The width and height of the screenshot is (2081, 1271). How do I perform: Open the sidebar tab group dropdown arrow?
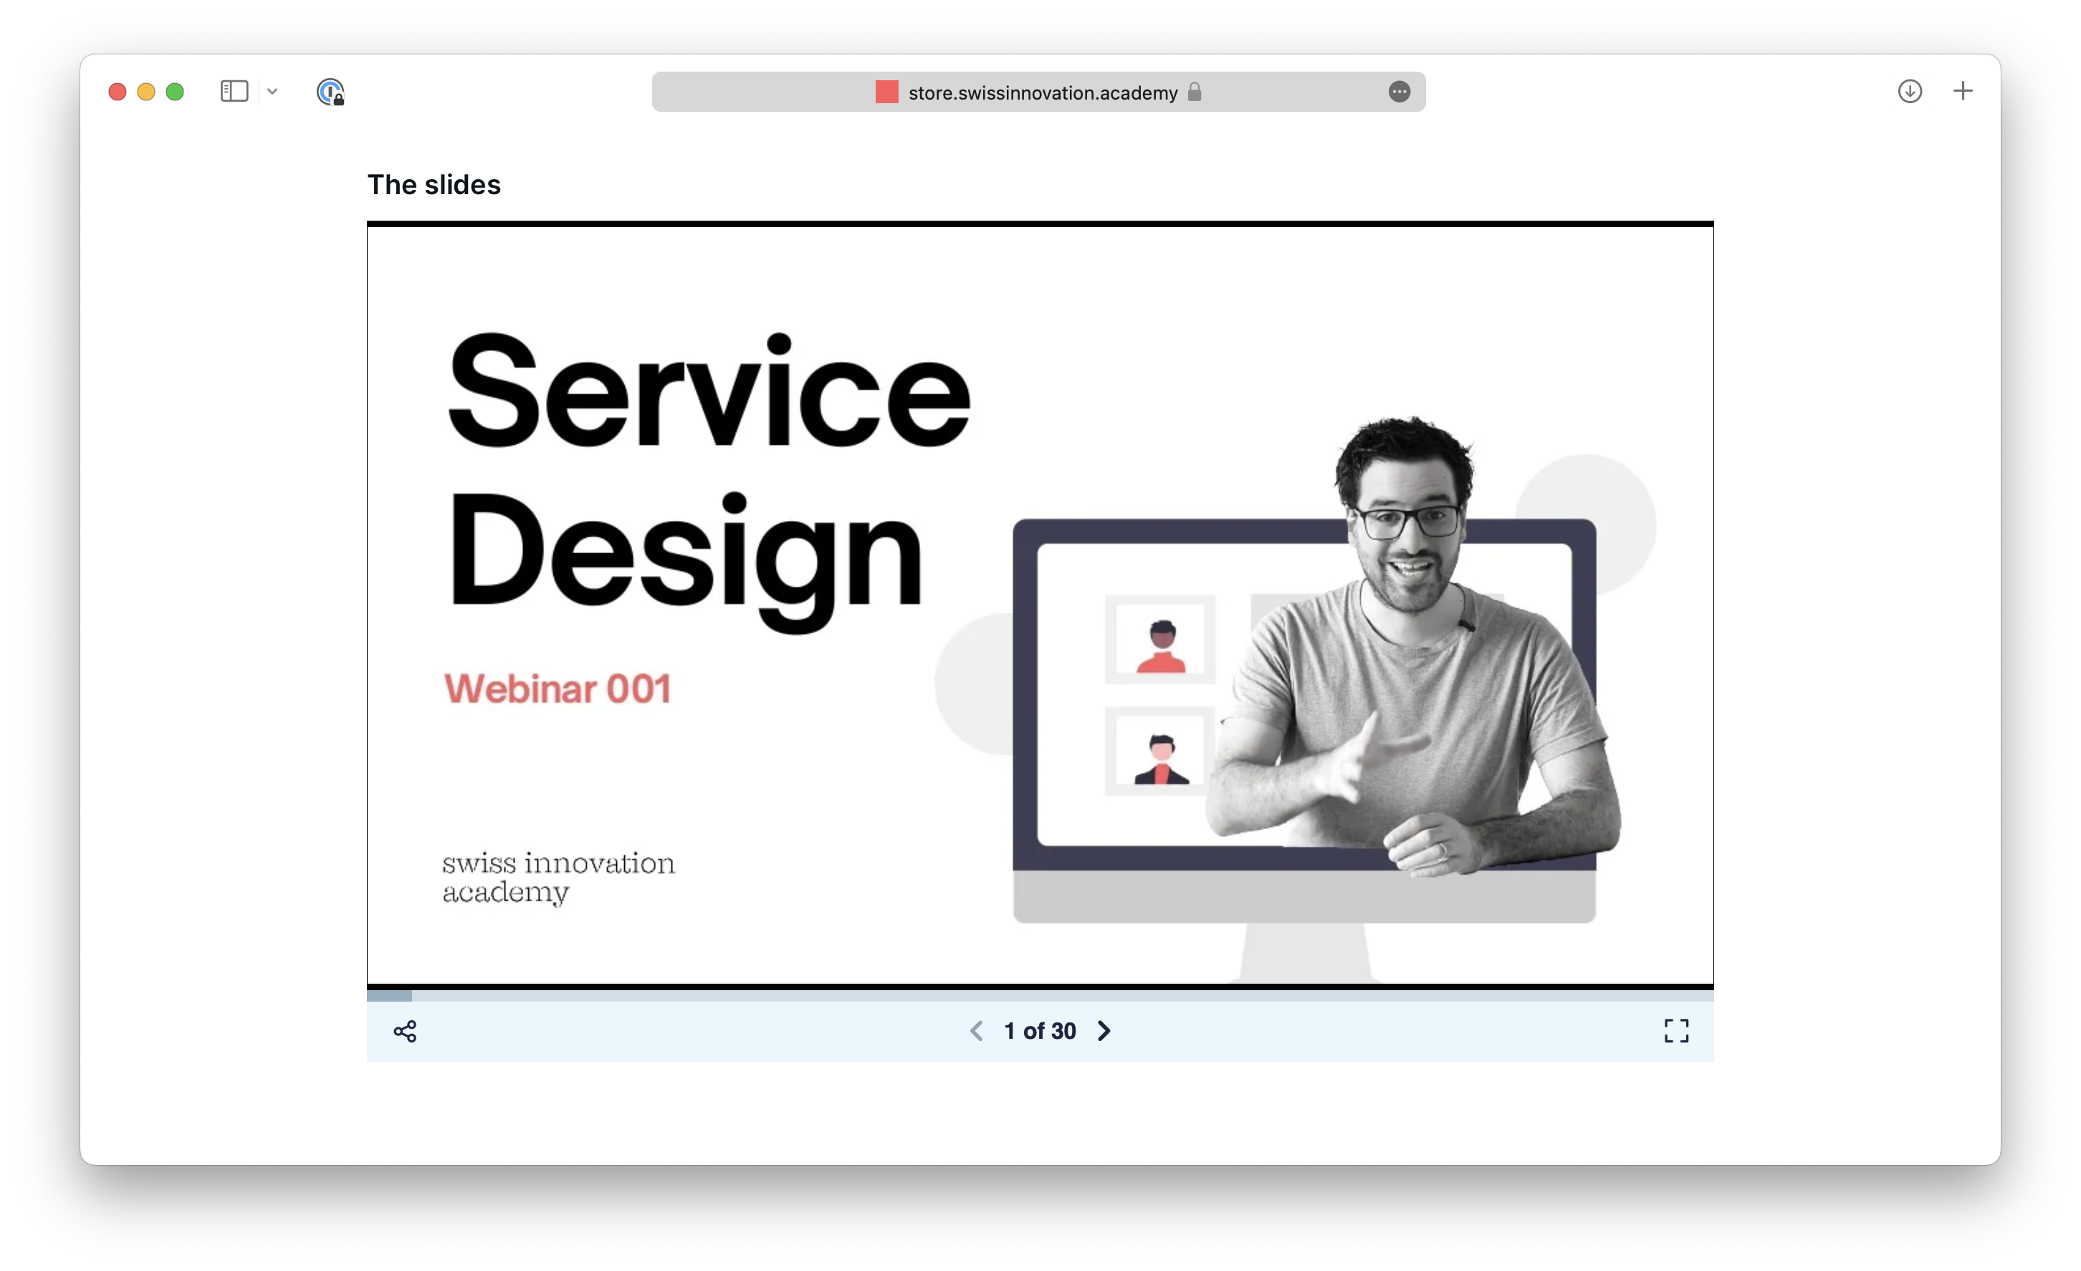pos(272,91)
